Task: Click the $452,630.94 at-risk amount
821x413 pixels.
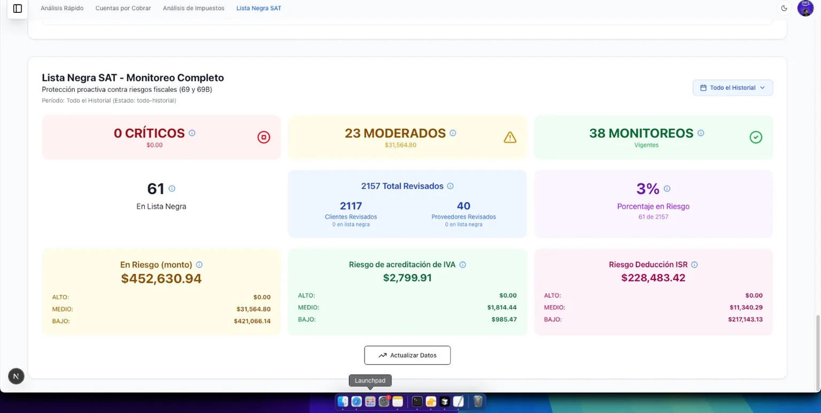Action: (x=161, y=278)
